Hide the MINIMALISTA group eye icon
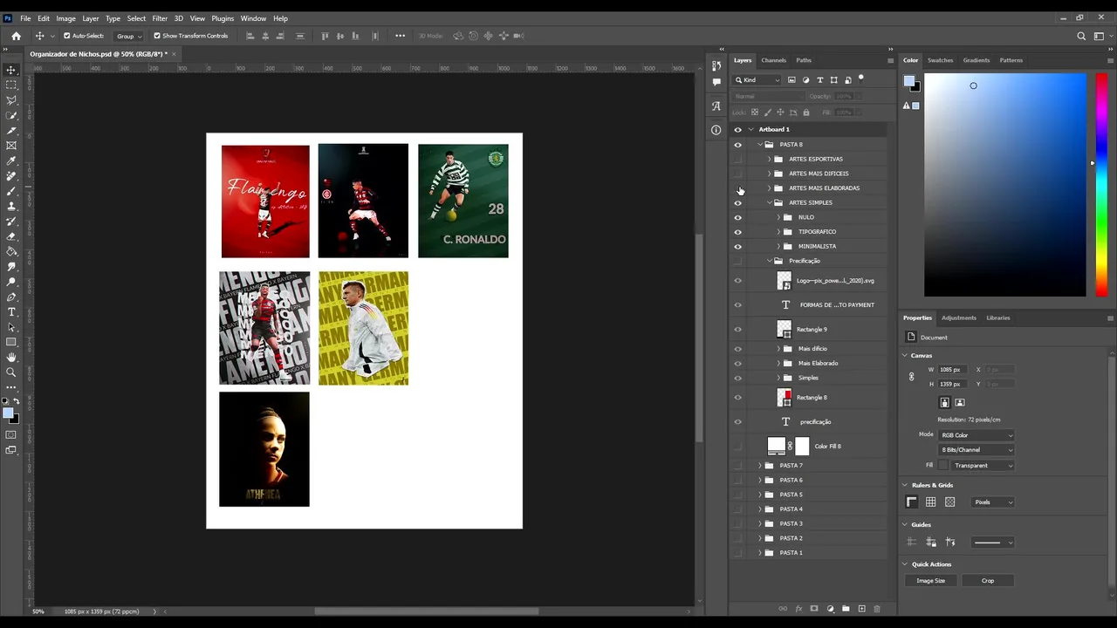This screenshot has height=628, width=1117. 737,247
